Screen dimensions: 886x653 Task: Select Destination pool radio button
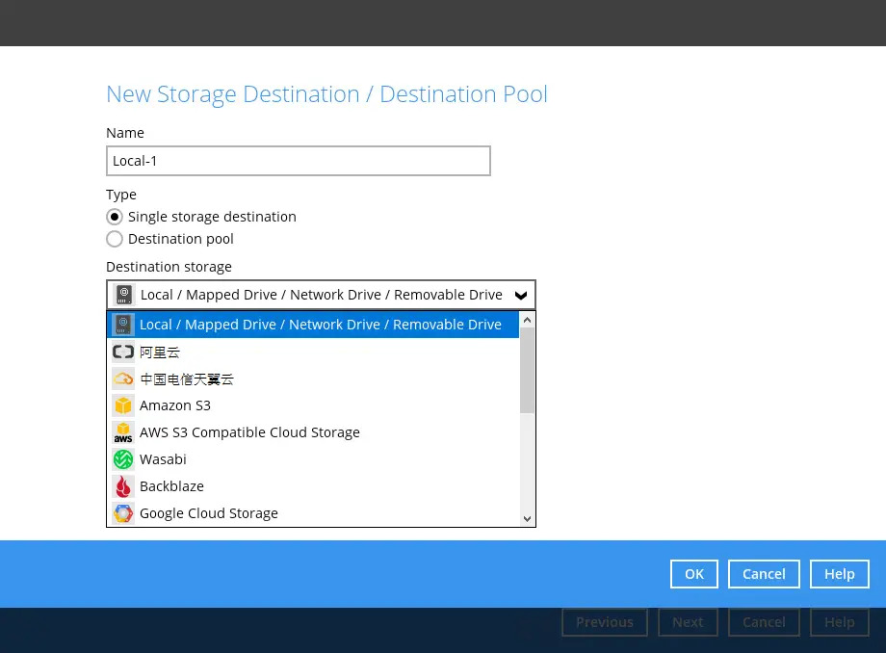[x=115, y=239]
